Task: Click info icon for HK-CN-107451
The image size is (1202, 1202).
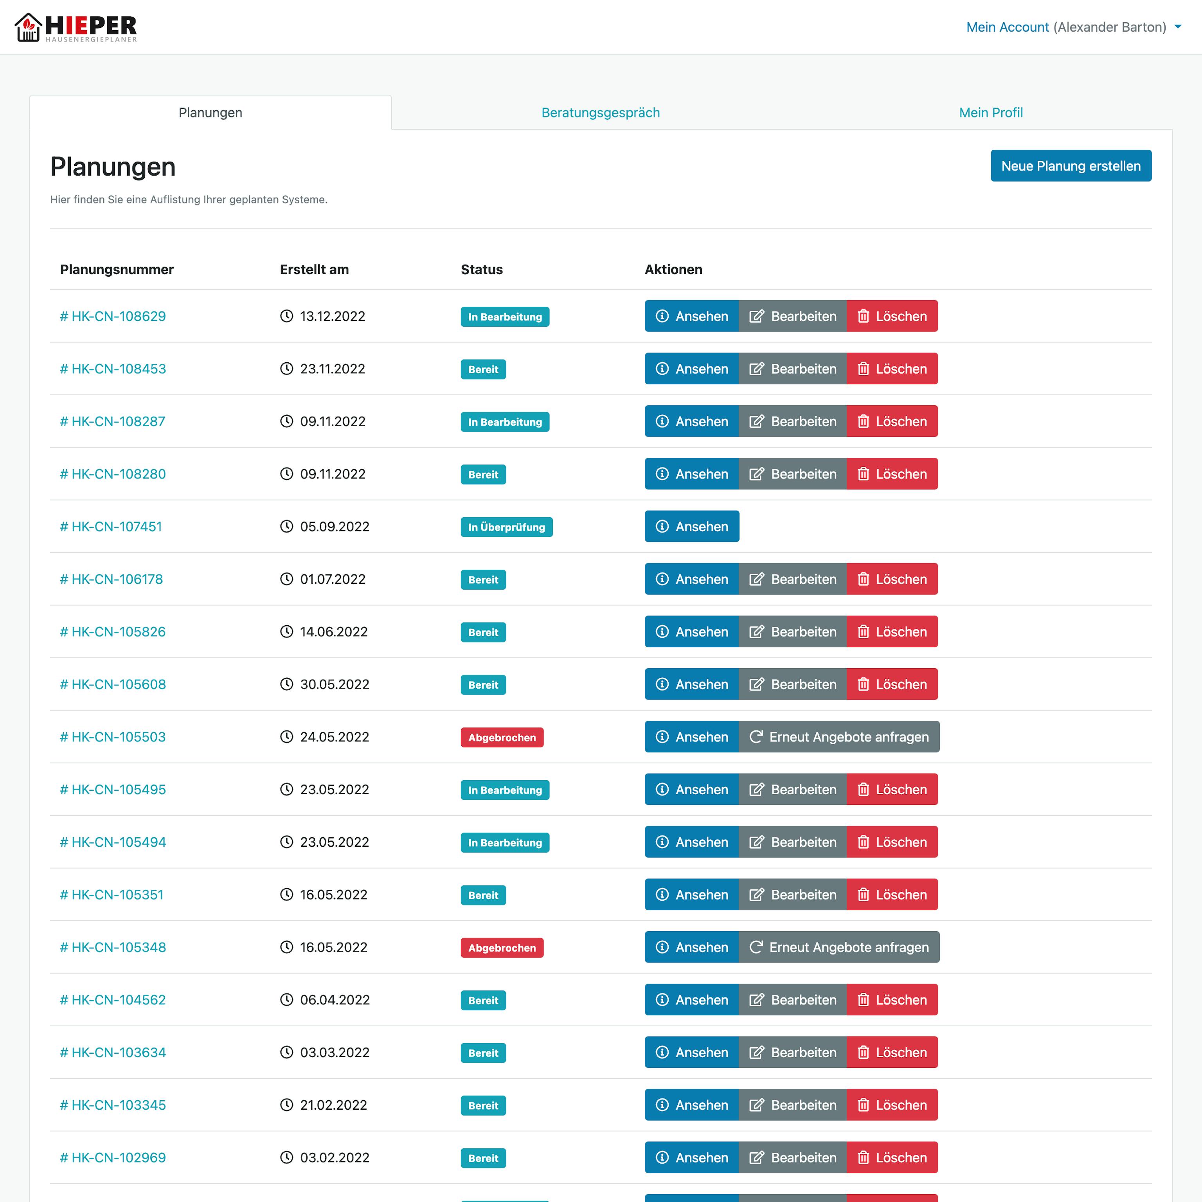Action: (662, 526)
